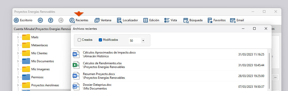
Task: Click the date 28/03/2023 19:25:00
Action: (251, 76)
